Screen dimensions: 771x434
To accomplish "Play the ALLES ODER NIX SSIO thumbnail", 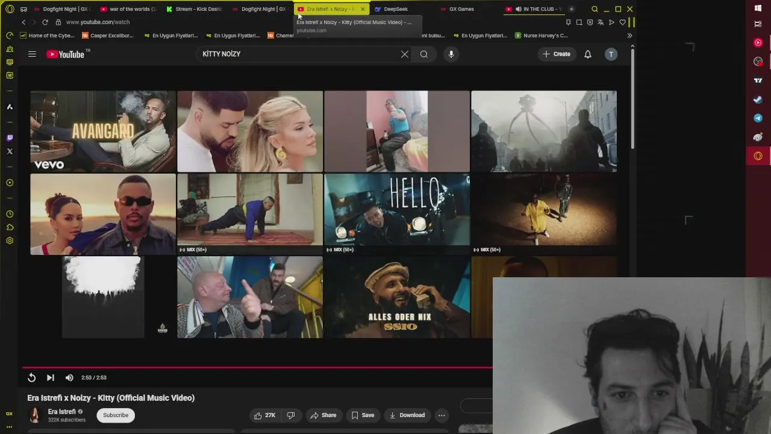I will [397, 297].
